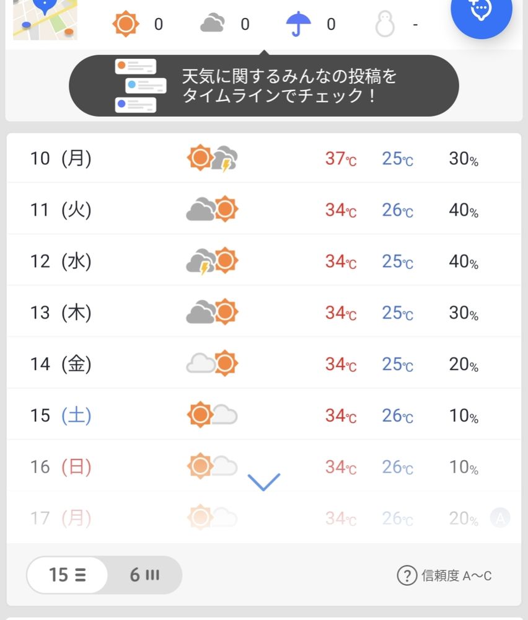The height and width of the screenshot is (620, 528).
Task: Open the 15 (土) Saturday forecast
Action: click(x=264, y=415)
